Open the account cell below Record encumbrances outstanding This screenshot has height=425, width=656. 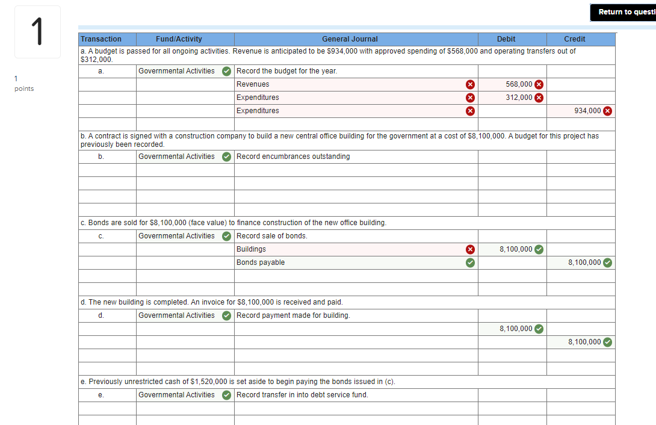(355, 170)
